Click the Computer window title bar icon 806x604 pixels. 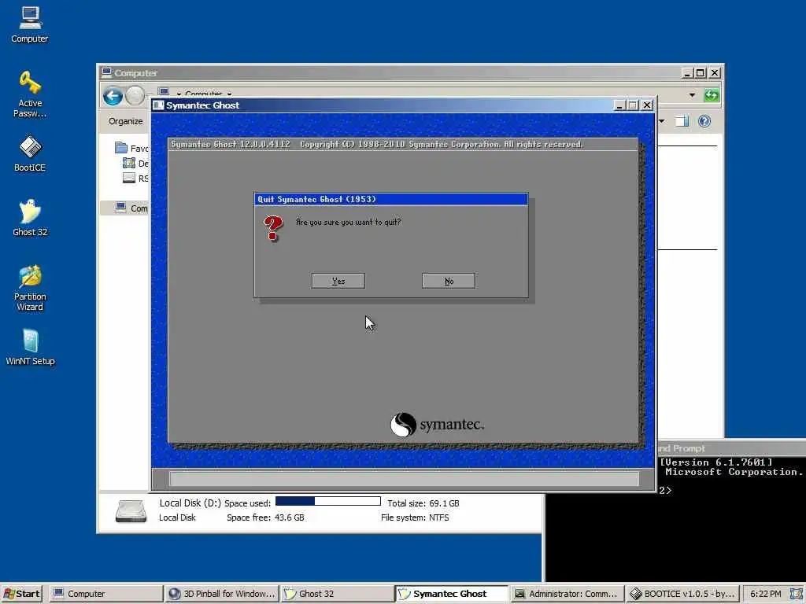[106, 72]
